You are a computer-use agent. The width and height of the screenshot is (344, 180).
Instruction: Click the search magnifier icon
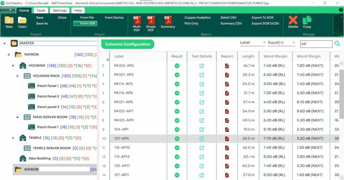[337, 44]
